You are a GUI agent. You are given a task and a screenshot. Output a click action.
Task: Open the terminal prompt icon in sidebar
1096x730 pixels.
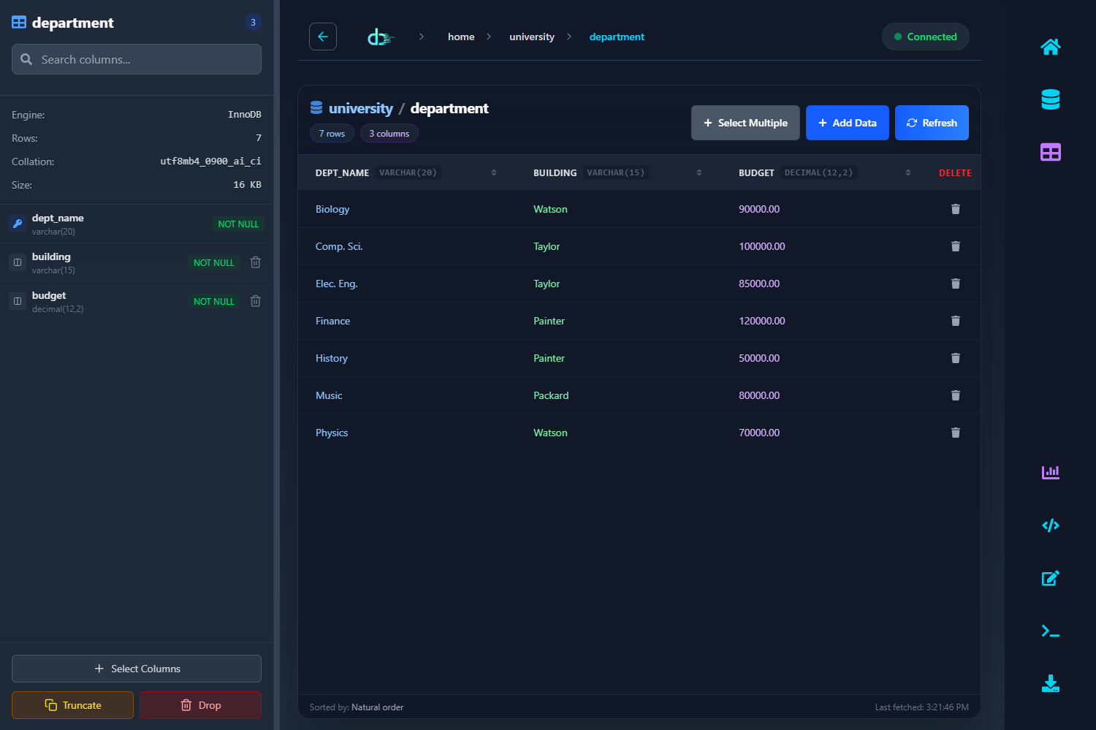point(1051,631)
